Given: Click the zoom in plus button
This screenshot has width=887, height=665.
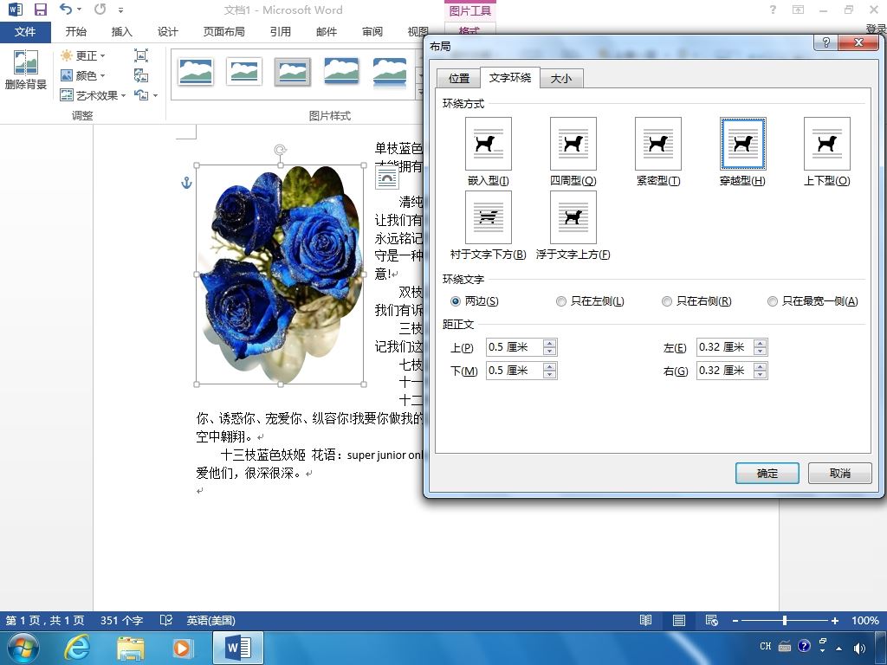Looking at the screenshot, I should pos(834,620).
